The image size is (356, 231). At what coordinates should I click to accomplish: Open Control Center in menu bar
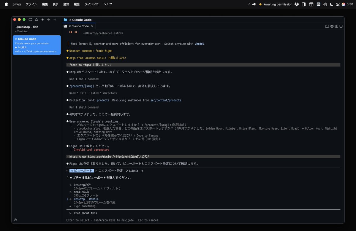coord(338,4)
